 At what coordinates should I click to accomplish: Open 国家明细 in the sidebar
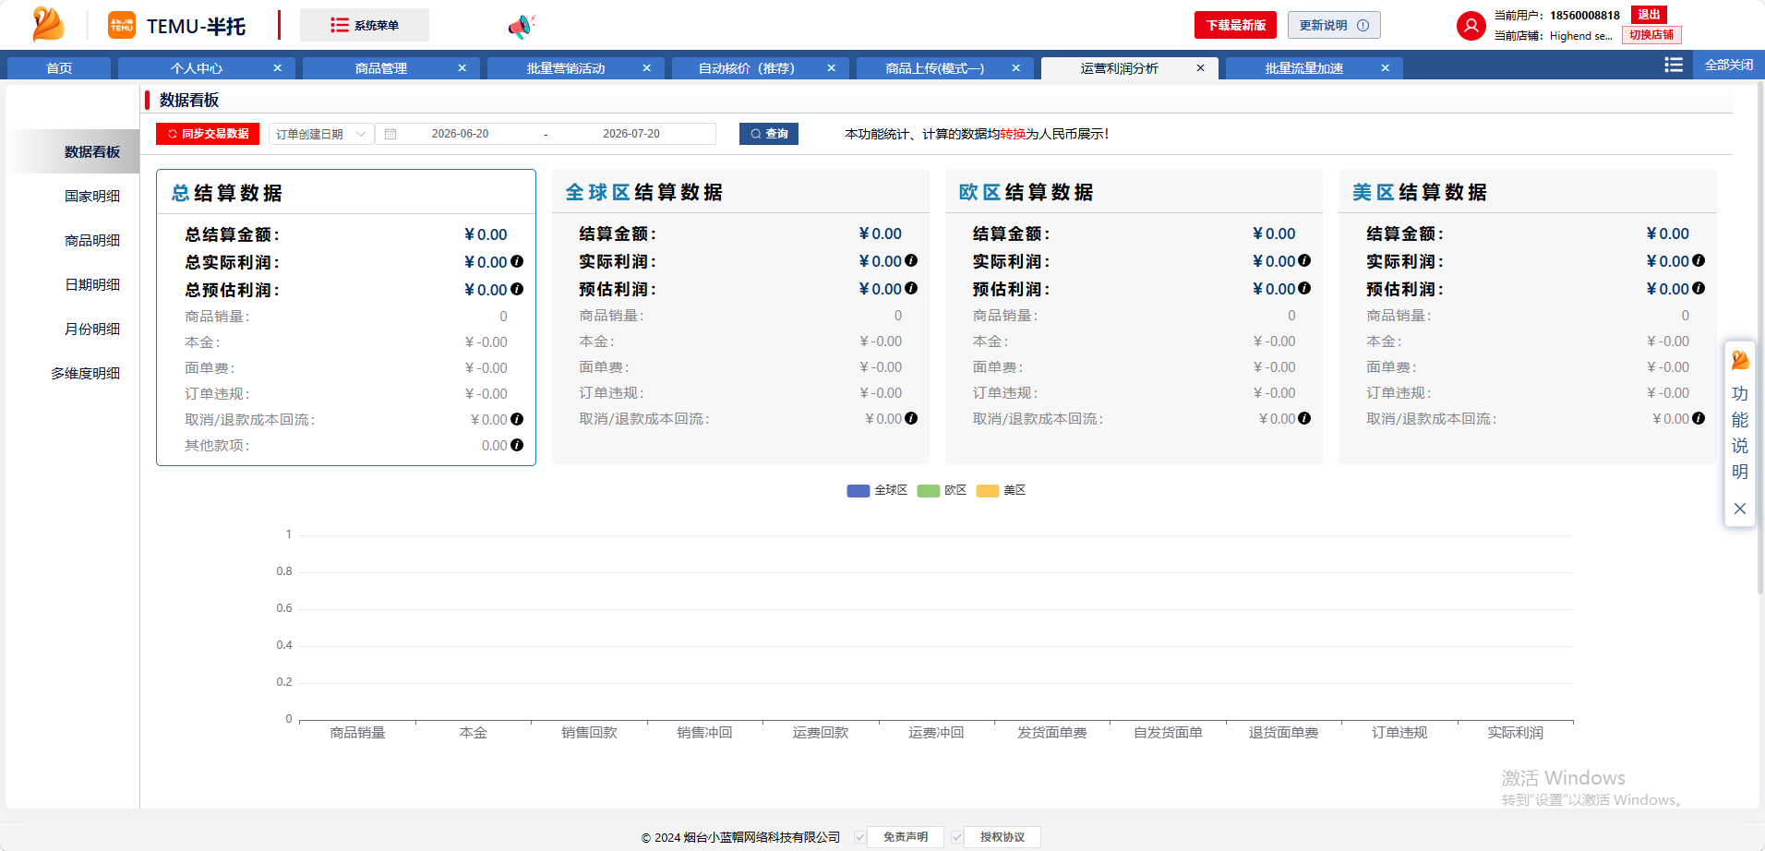pos(92,196)
